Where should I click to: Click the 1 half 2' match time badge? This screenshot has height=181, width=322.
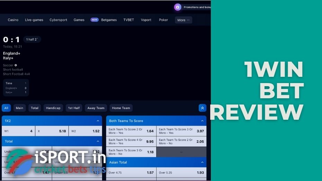click(x=32, y=39)
